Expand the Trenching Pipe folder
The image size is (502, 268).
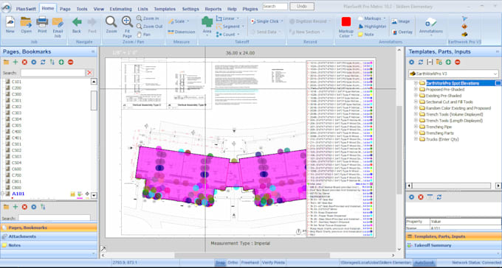tap(416, 127)
